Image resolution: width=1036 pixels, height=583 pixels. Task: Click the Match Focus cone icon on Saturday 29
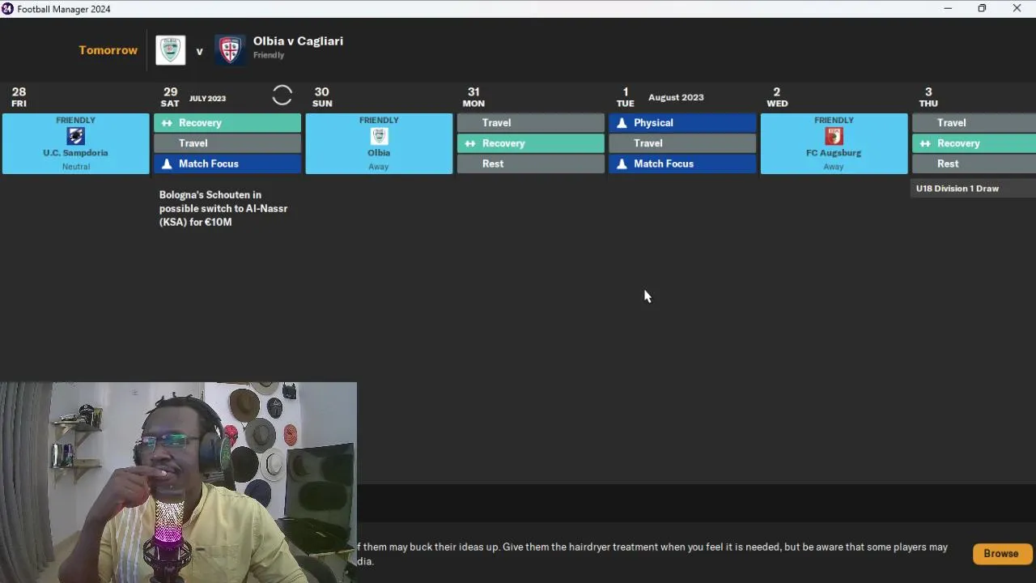click(167, 164)
